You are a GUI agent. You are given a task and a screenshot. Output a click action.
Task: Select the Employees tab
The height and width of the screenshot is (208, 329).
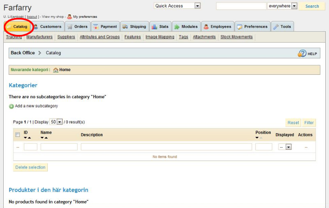click(218, 27)
